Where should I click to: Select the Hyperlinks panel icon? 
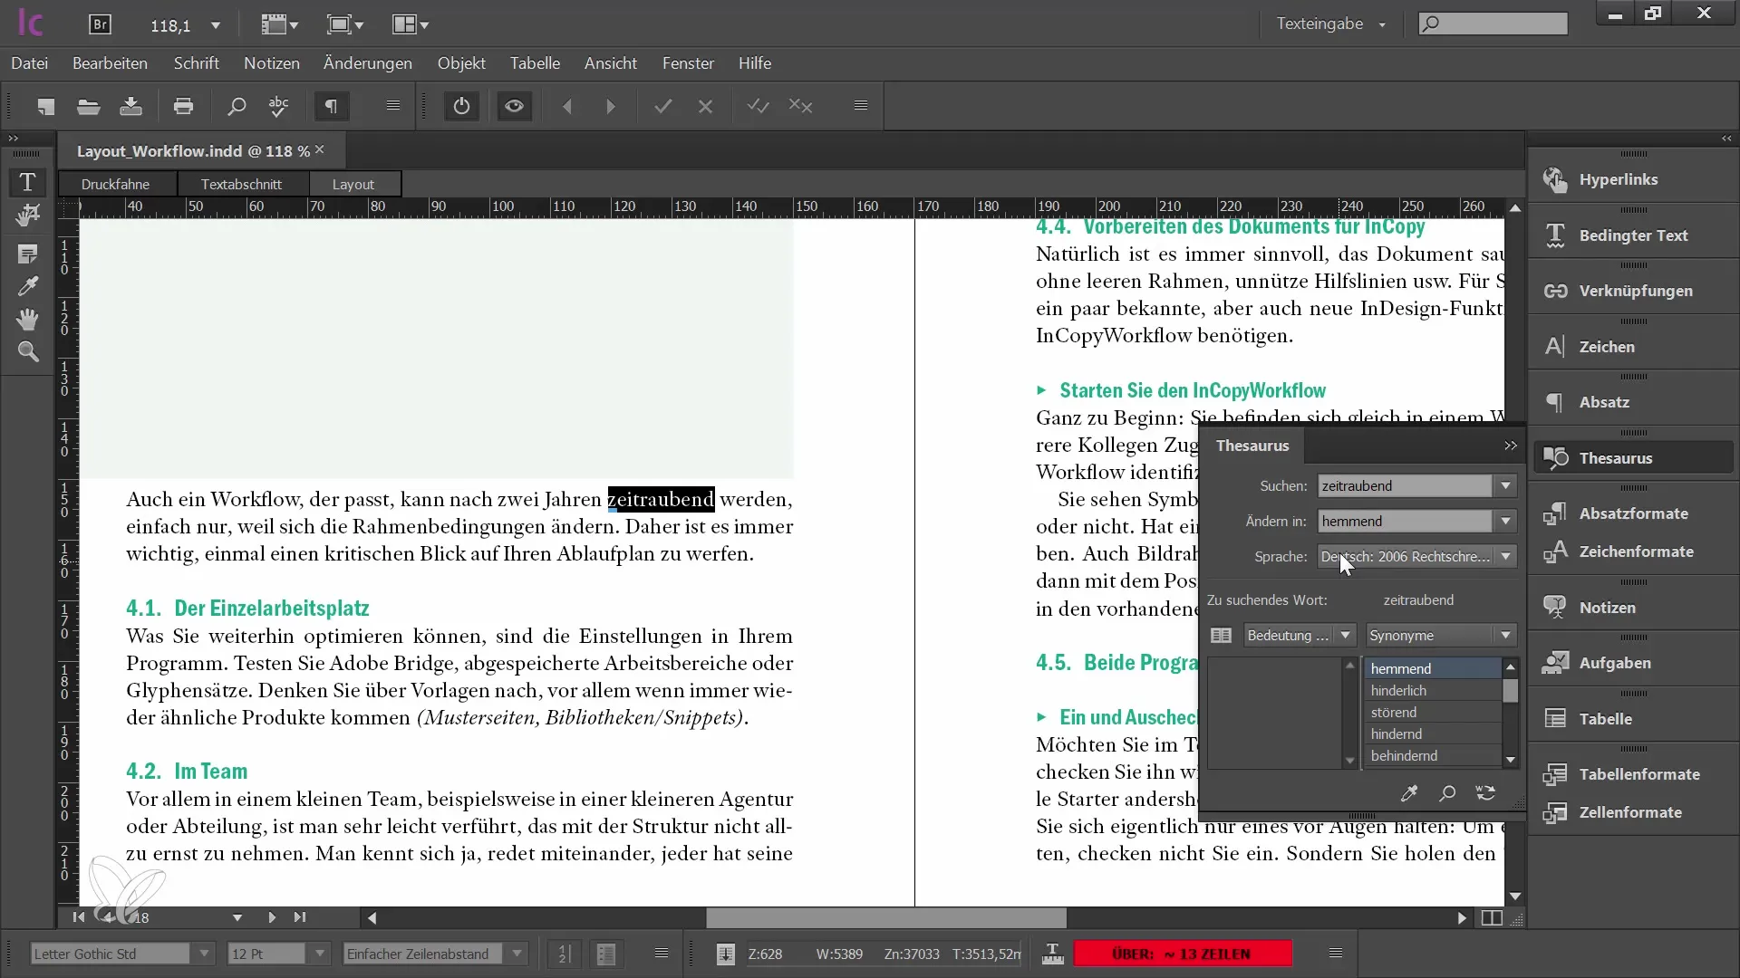point(1556,179)
